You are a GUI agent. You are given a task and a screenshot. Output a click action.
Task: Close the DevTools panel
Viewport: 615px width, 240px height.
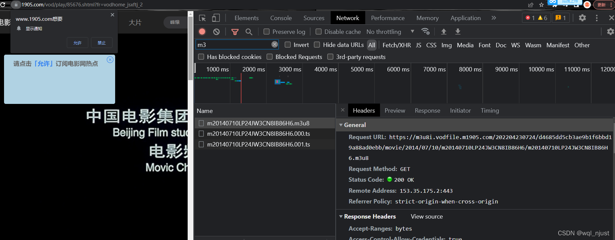[611, 18]
